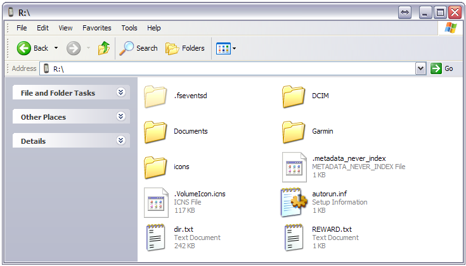The image size is (466, 266).
Task: Click the .VolumeIcon.icns file name
Action: point(200,194)
